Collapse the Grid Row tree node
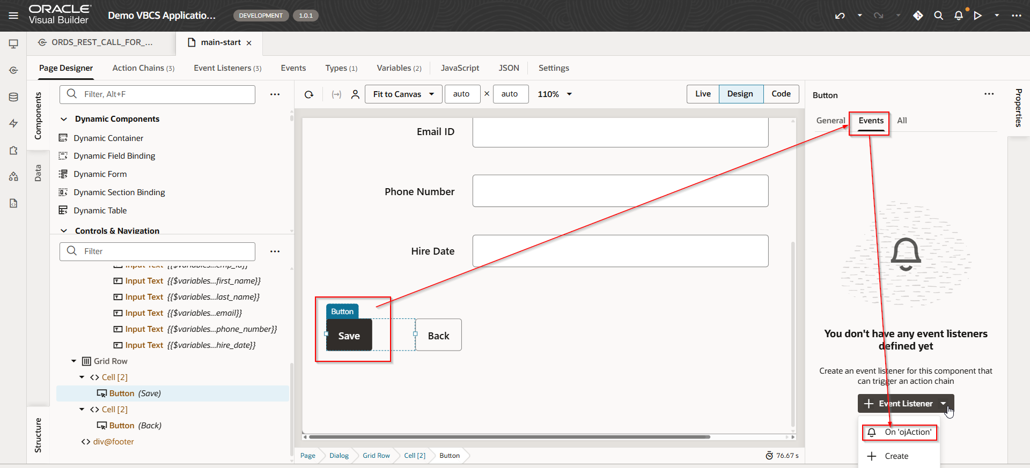This screenshot has width=1030, height=468. tap(74, 361)
